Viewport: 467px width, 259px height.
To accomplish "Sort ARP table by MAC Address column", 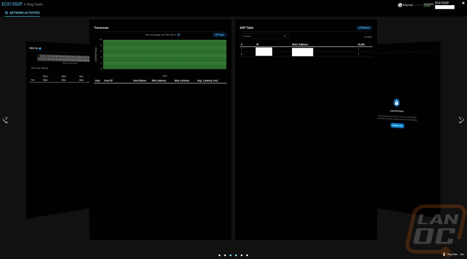I will coord(301,44).
